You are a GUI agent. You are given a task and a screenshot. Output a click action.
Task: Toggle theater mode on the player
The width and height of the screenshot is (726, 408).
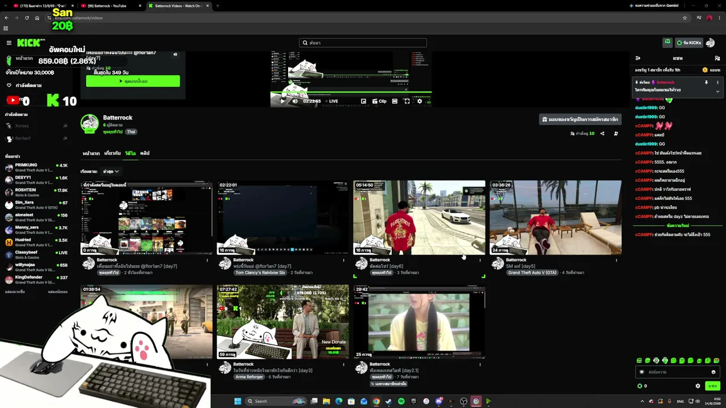coord(395,101)
